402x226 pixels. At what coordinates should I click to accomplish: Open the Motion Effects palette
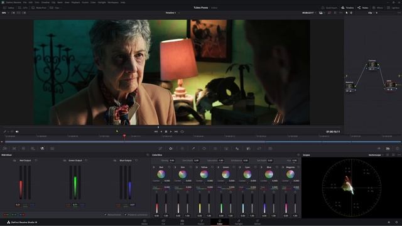(52, 148)
